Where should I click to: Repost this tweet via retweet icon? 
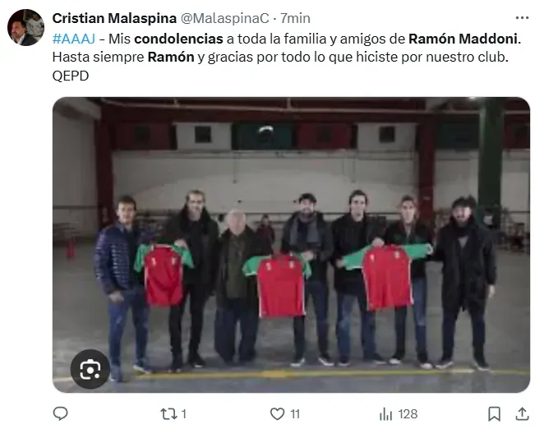[x=169, y=414]
